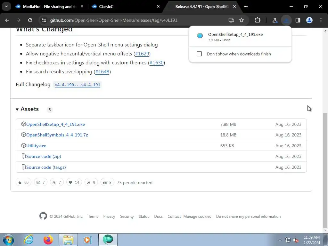The image size is (328, 246).
Task: Open issue link #1630
Action: coord(156,63)
